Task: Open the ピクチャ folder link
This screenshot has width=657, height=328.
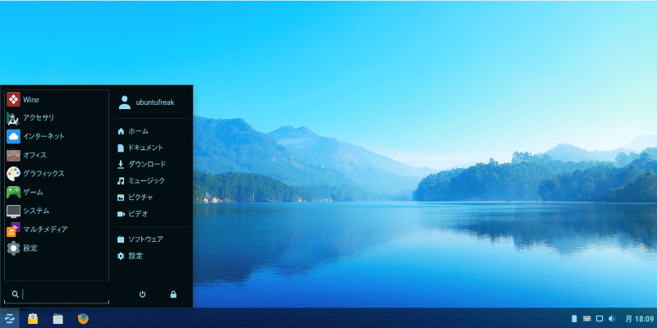Action: tap(140, 198)
